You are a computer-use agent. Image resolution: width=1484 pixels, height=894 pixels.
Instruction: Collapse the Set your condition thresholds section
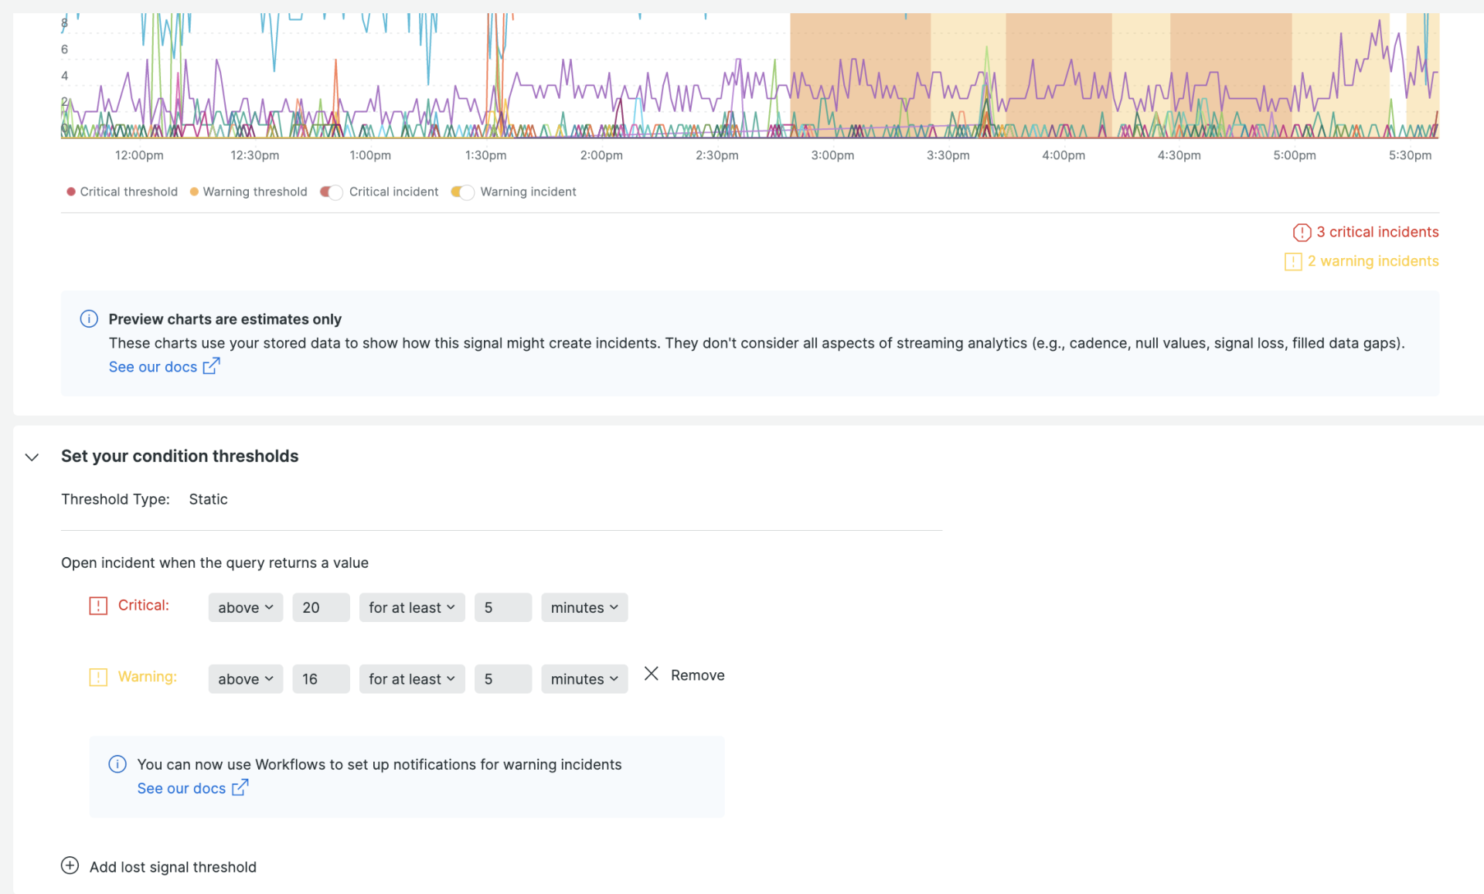click(x=32, y=457)
